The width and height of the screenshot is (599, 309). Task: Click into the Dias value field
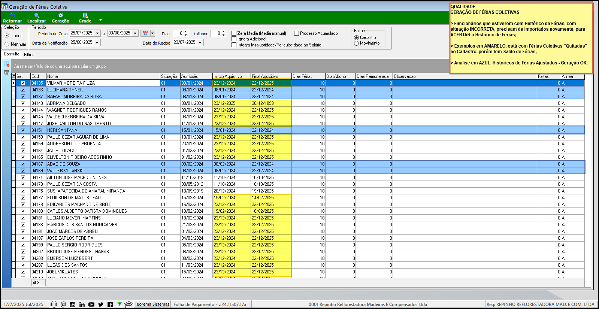pos(178,33)
